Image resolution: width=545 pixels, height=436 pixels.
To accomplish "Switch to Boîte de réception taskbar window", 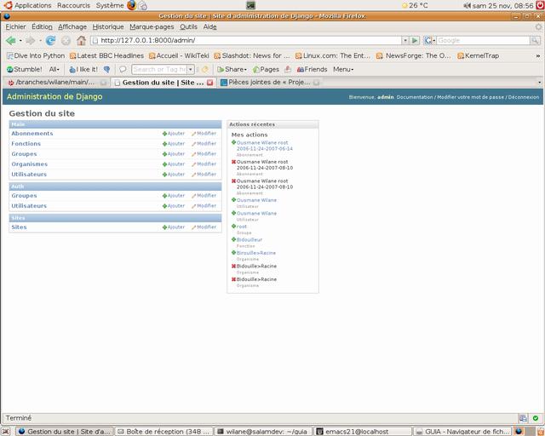I will pos(163,432).
